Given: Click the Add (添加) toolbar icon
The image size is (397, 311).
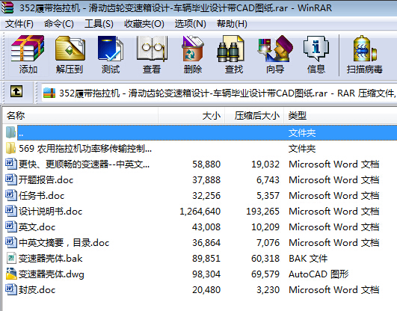Looking at the screenshot, I should tap(28, 49).
